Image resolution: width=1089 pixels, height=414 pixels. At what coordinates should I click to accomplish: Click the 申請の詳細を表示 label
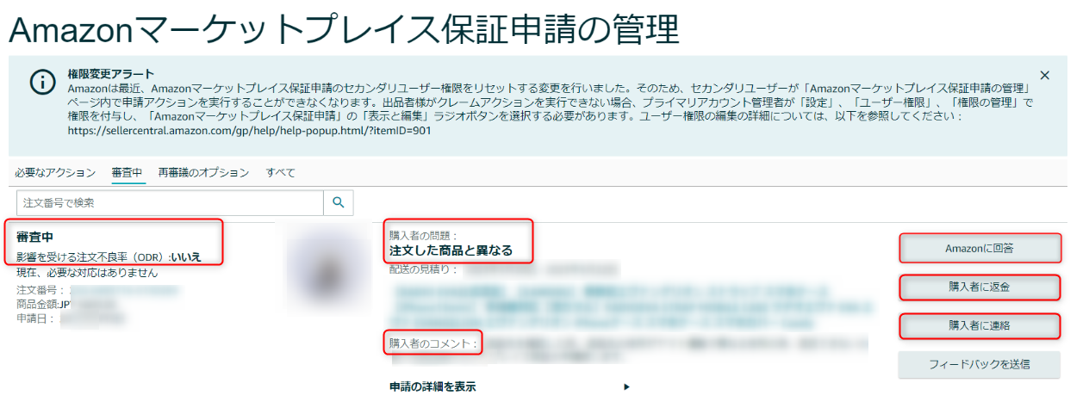(x=432, y=387)
